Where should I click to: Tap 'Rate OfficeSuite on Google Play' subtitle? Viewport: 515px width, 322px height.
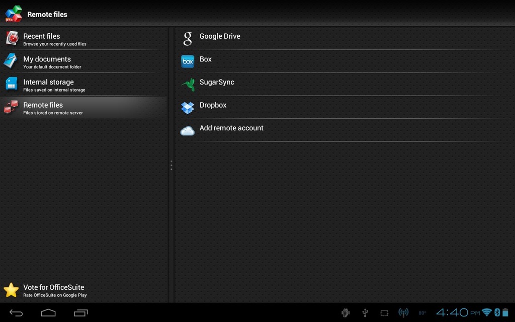(x=55, y=295)
